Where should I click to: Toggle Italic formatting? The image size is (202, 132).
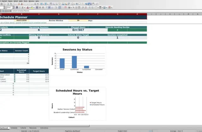pyautogui.click(x=20, y=8)
